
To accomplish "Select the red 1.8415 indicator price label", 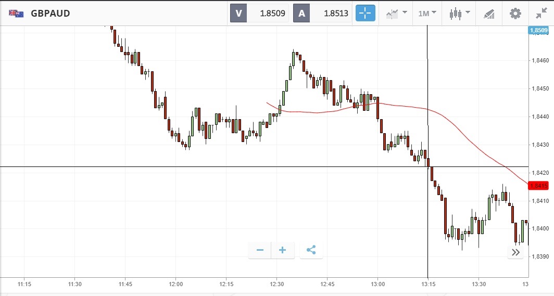I will pos(538,186).
